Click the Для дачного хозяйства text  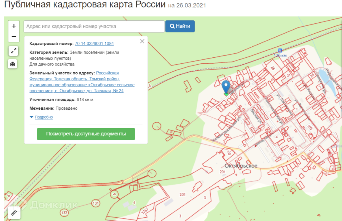pyautogui.click(x=52, y=64)
